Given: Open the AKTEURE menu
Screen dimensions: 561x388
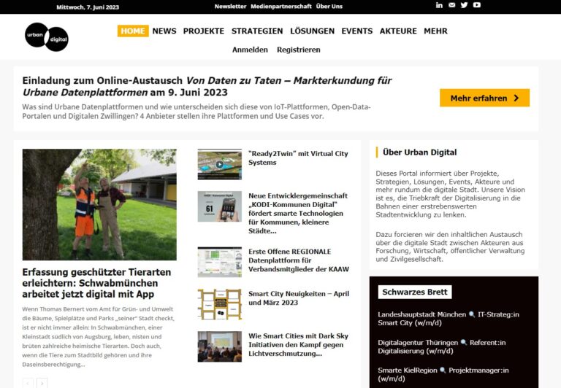Looking at the screenshot, I should 398,31.
